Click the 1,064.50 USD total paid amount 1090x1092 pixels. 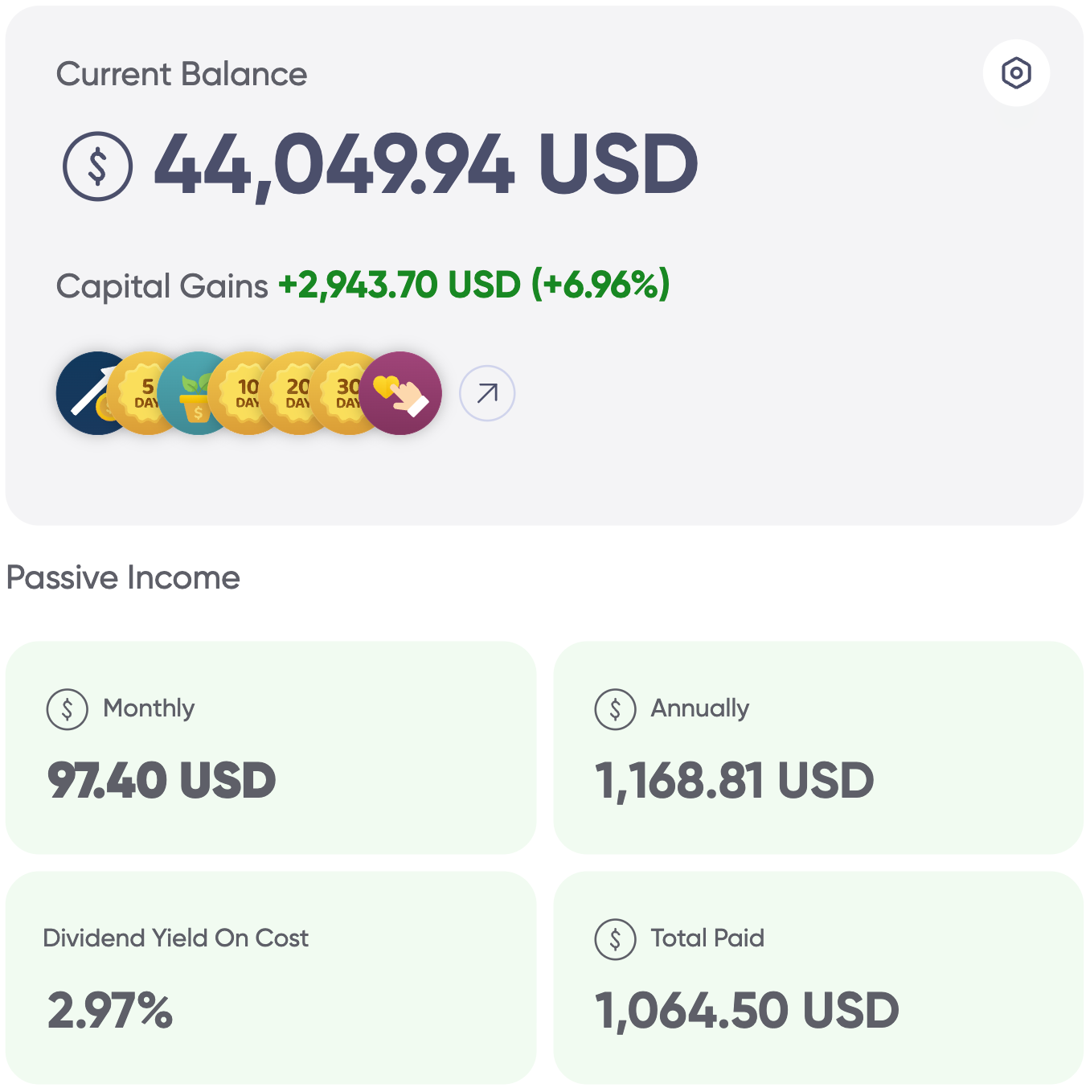point(747,1011)
